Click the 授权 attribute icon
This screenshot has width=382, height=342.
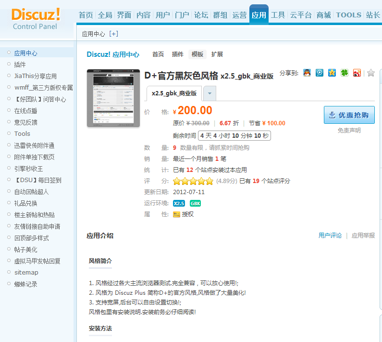pos(176,214)
